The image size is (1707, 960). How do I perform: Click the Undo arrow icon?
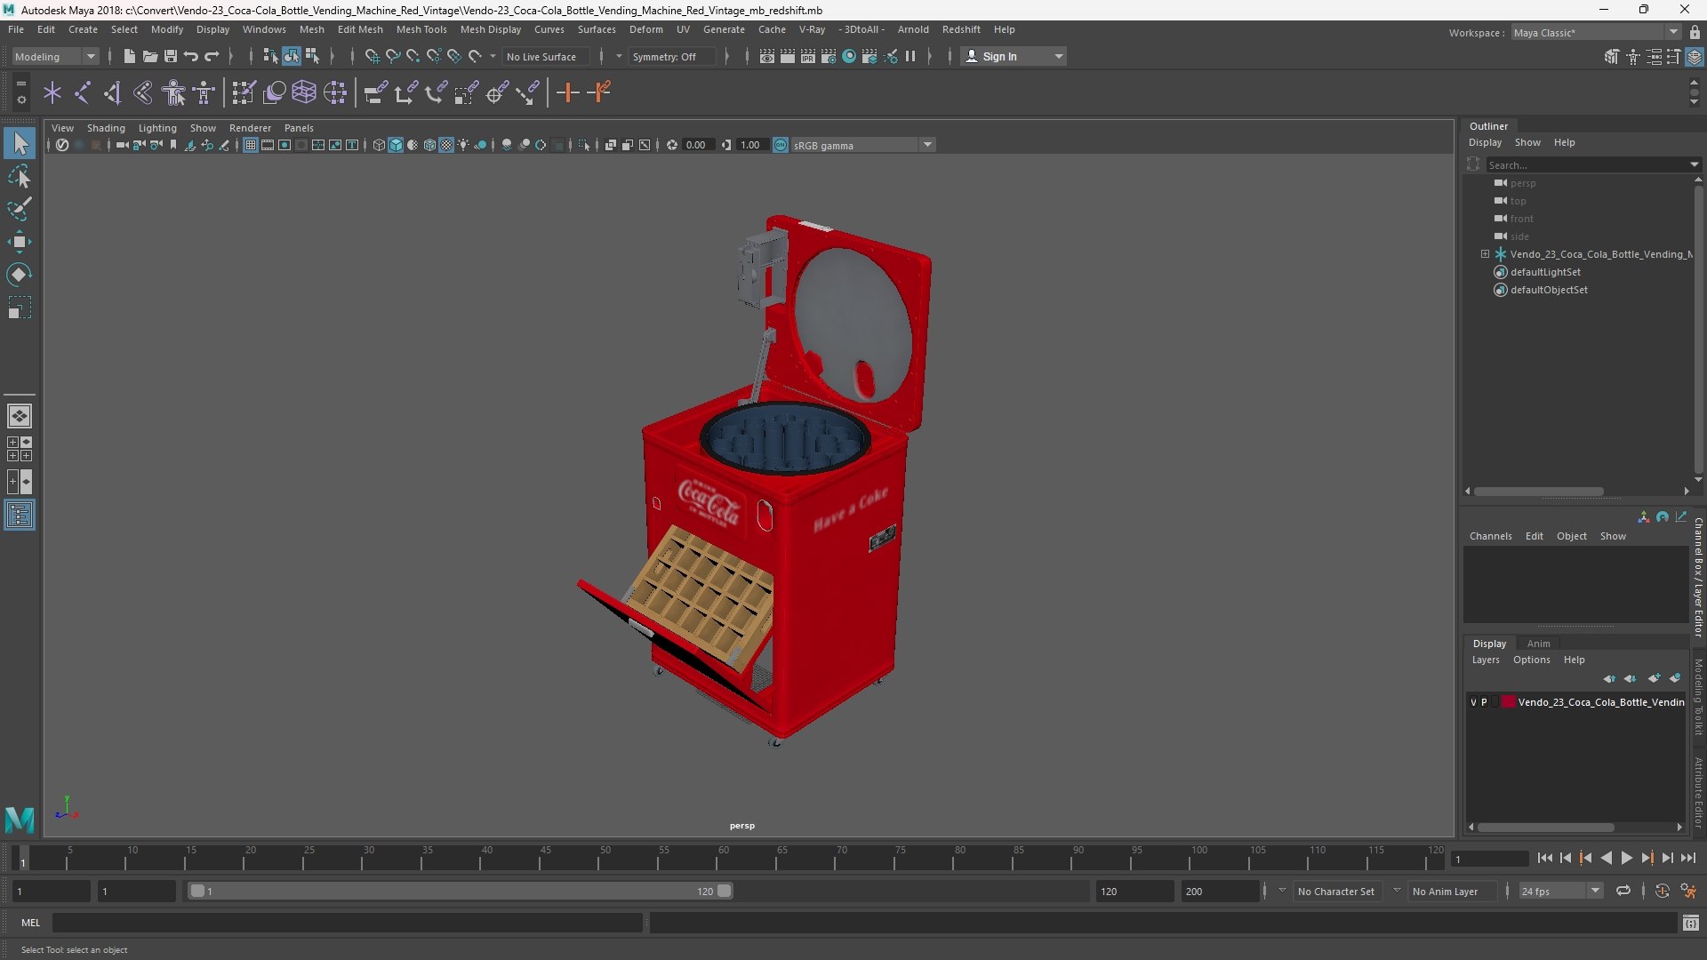191,57
